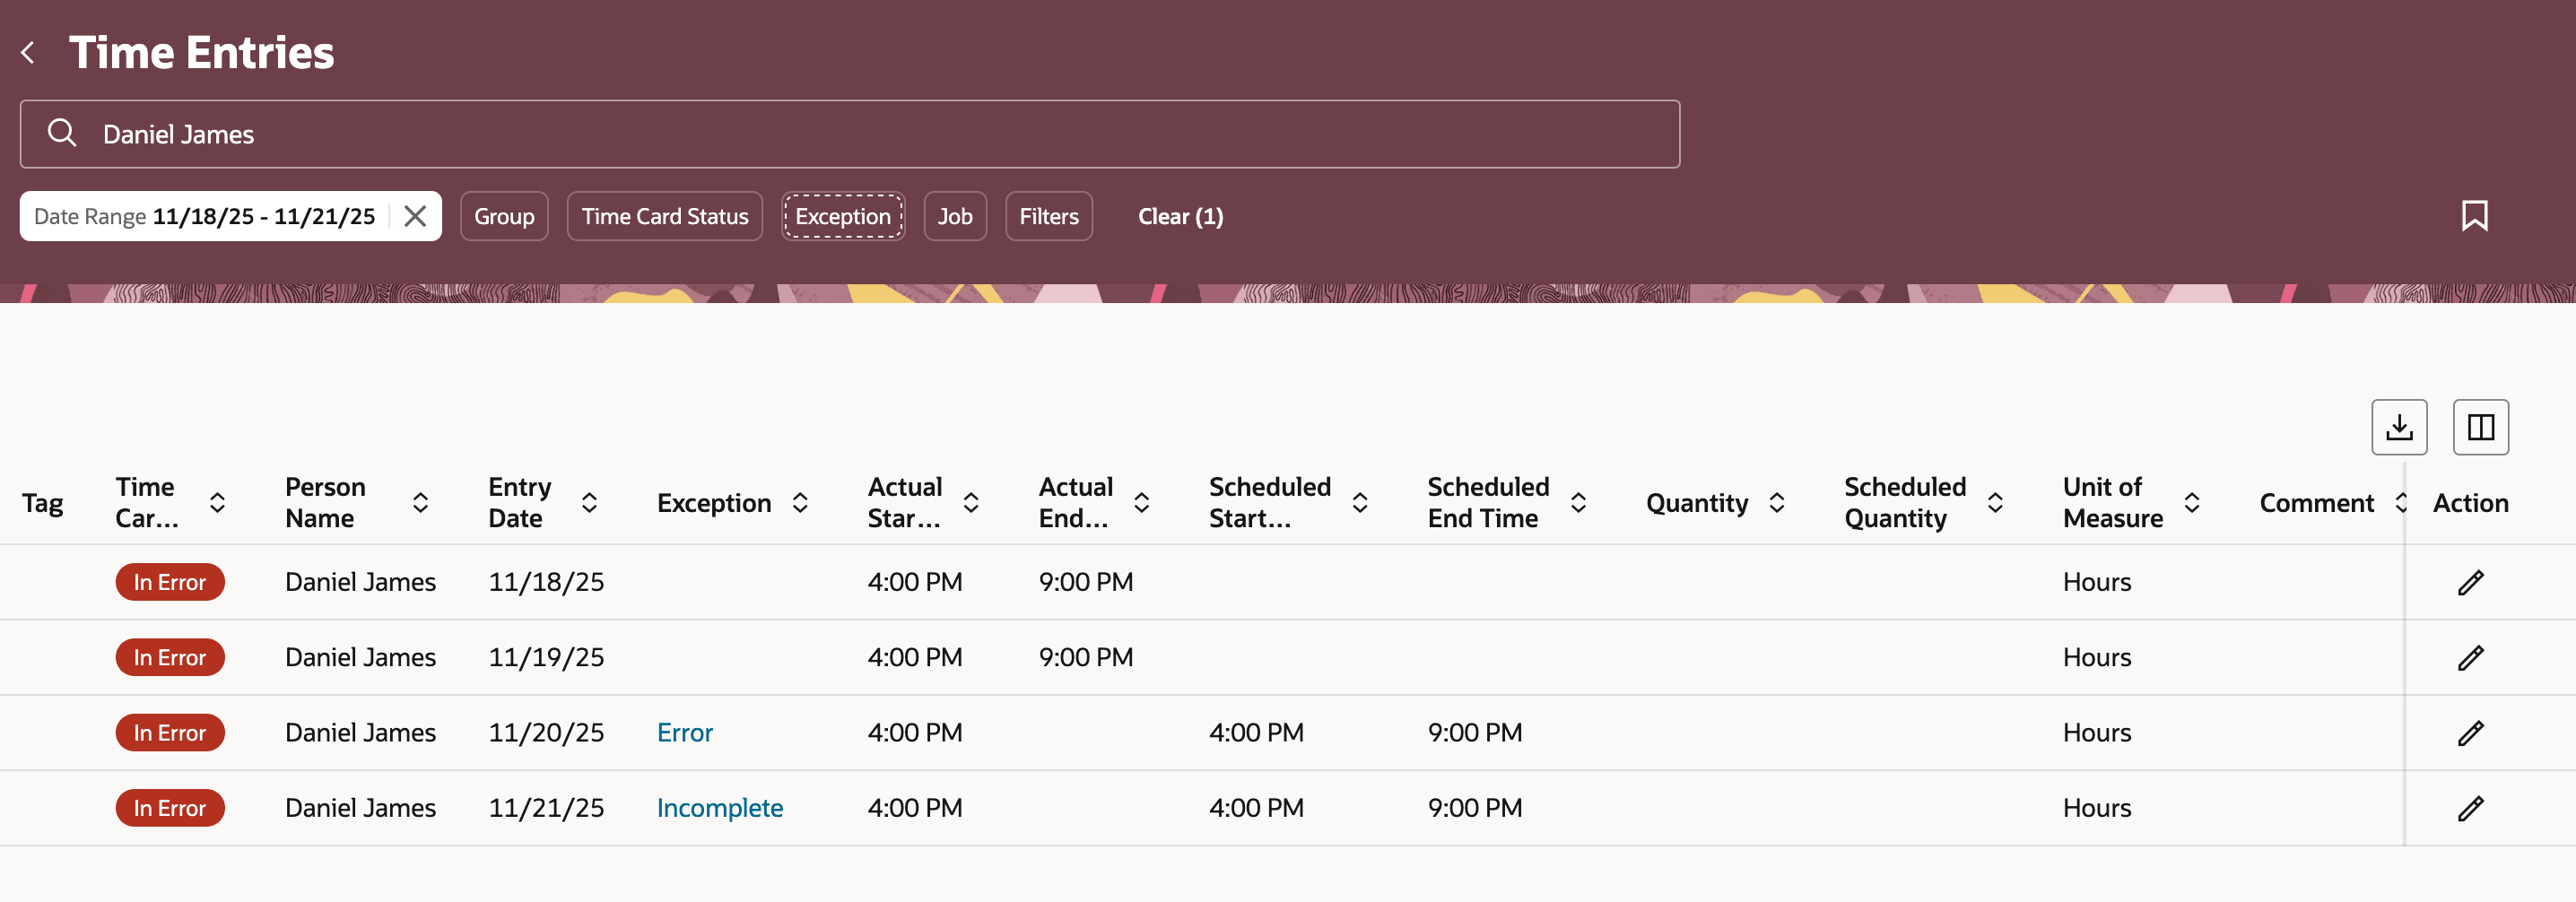Open the Time Card Status filter
2576x902 pixels.
tap(664, 215)
